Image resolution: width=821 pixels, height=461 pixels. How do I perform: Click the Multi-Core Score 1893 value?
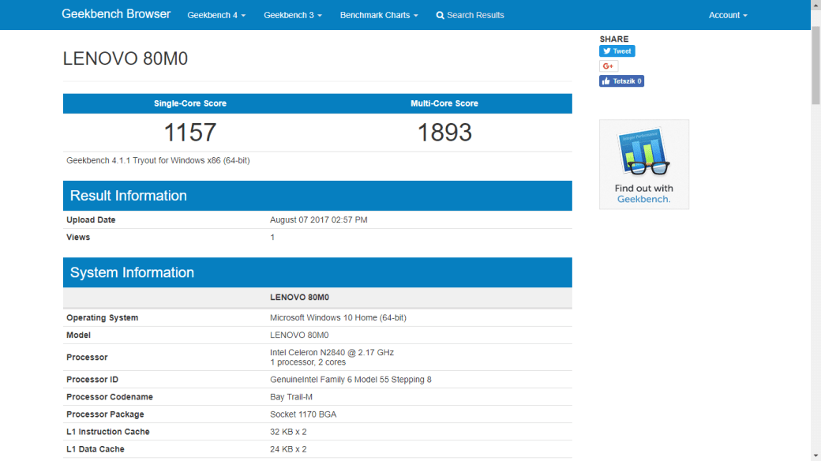(445, 132)
